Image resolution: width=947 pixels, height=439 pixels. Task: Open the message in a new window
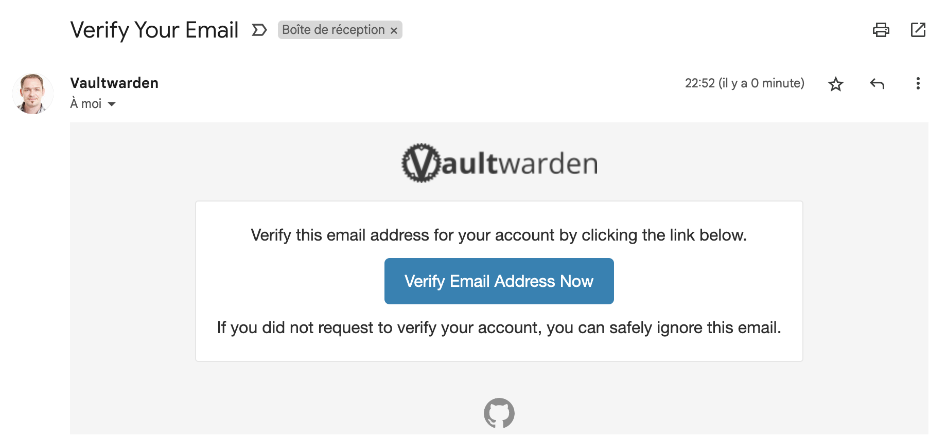(x=918, y=30)
